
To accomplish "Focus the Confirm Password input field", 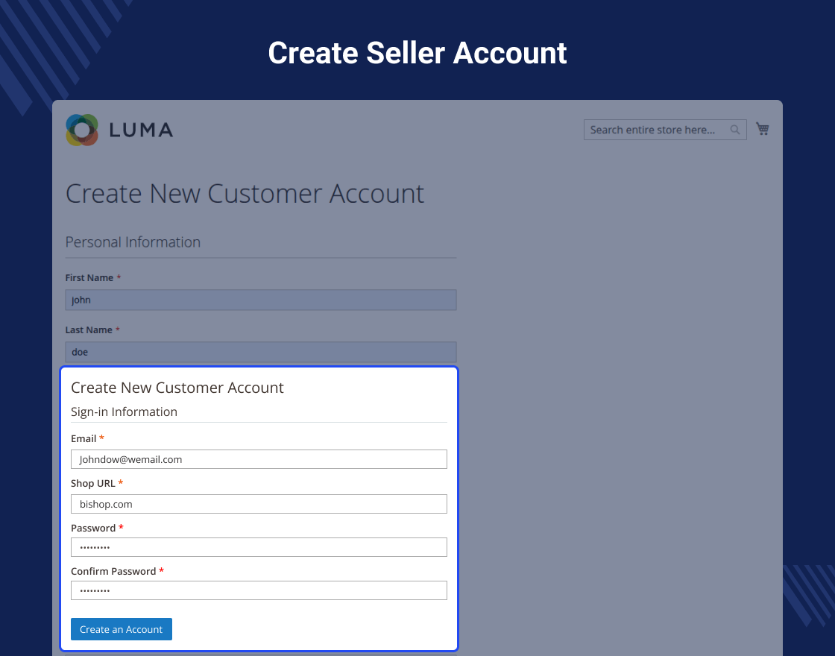I will pos(259,590).
